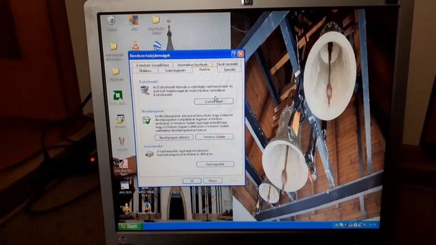Cancel the dialog with 'Mégse'

pos(213,180)
